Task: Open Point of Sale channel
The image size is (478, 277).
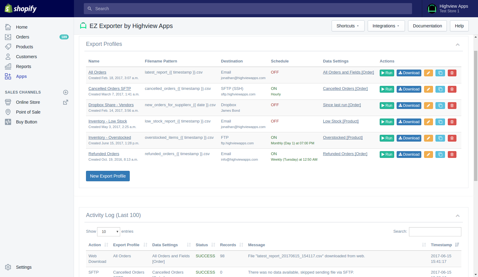Action: [x=28, y=112]
